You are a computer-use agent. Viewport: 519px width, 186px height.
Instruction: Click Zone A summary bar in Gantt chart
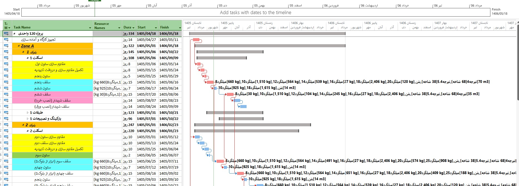[x=270, y=46]
